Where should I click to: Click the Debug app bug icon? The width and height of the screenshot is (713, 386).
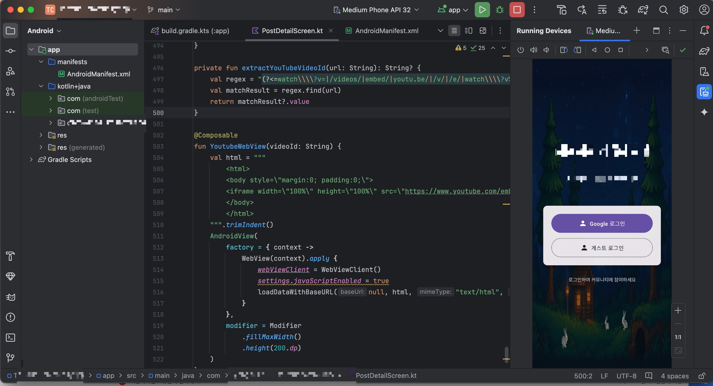tap(499, 10)
